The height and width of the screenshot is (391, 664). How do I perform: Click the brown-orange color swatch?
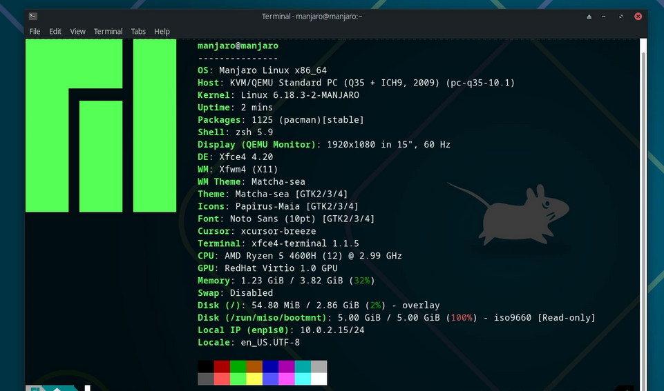[x=254, y=366]
